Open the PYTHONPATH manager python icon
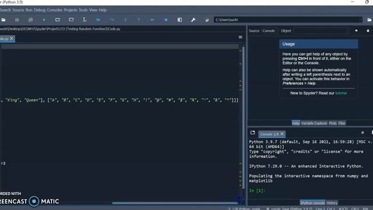This screenshot has width=373, height=210. tap(207, 20)
